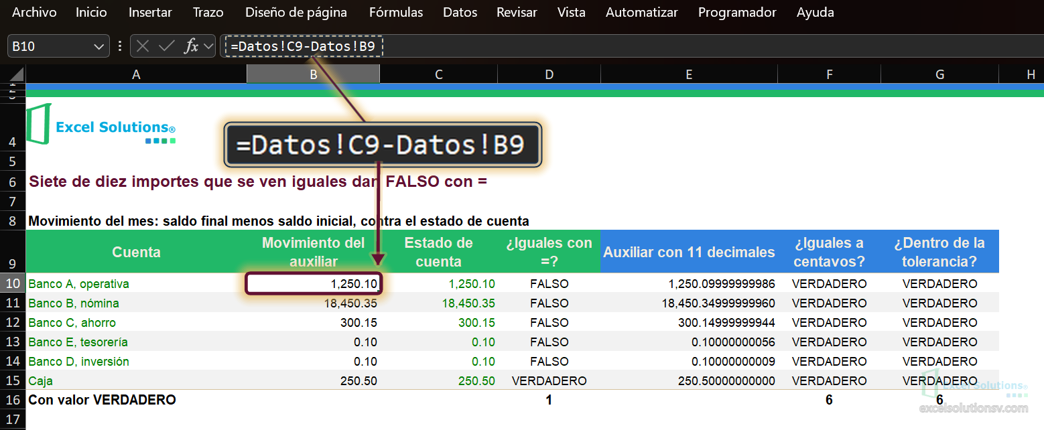
Task: Click the '¿Iguales con =?' header cell
Action: [549, 252]
